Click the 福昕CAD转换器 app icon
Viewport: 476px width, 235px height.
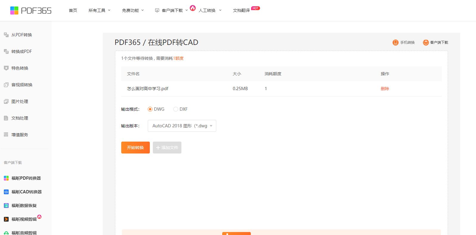(6, 192)
